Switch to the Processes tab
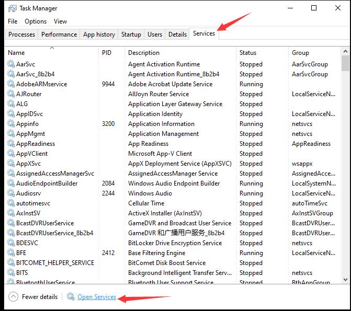This screenshot has width=351, height=311. [x=21, y=34]
